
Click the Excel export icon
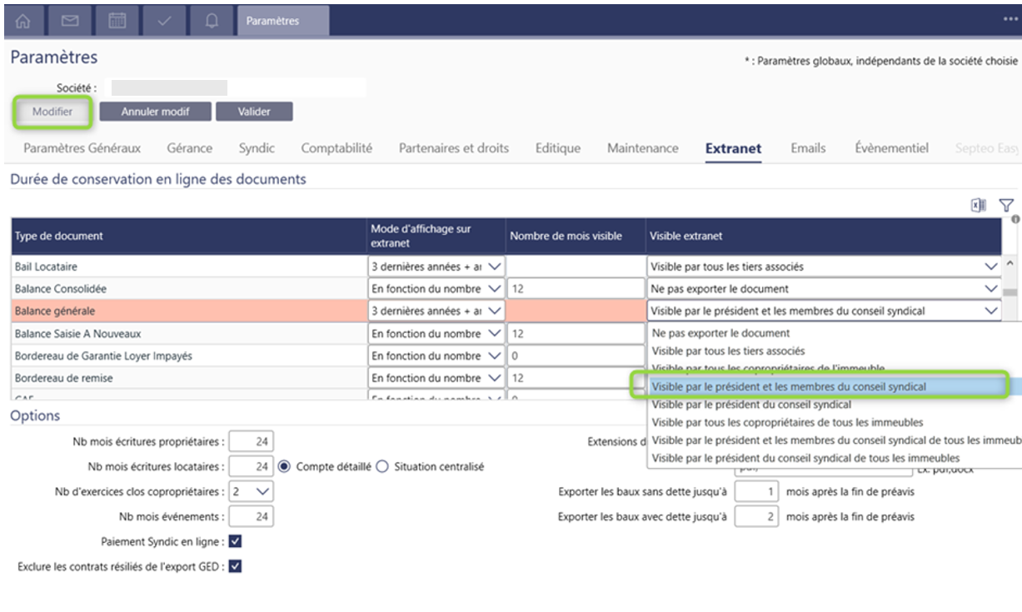979,205
